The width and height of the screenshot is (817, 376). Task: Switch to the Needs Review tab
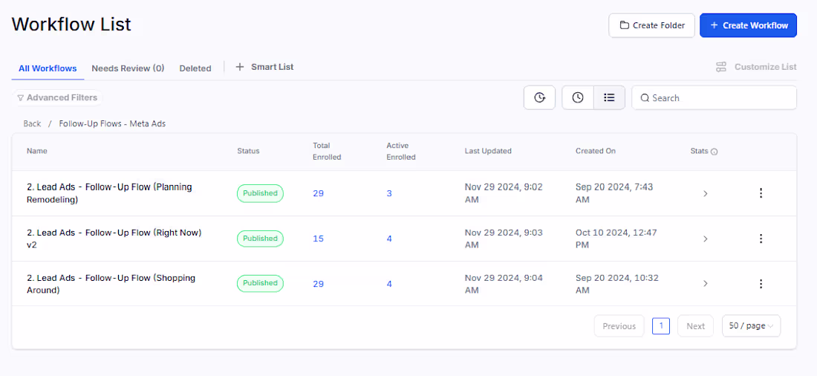128,68
